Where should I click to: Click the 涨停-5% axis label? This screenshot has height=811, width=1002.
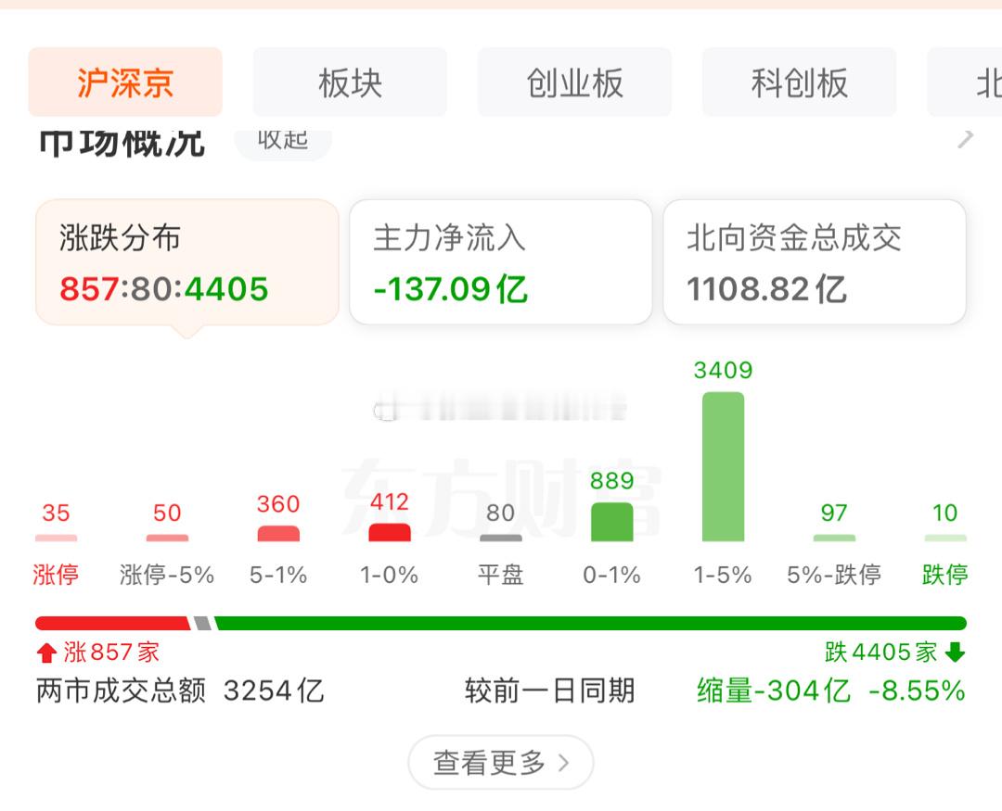point(167,575)
